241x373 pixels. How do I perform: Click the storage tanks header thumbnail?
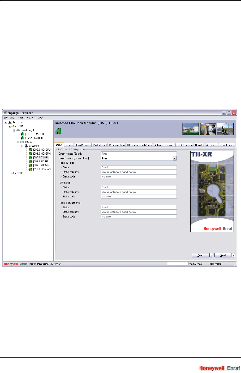[x=191, y=129]
